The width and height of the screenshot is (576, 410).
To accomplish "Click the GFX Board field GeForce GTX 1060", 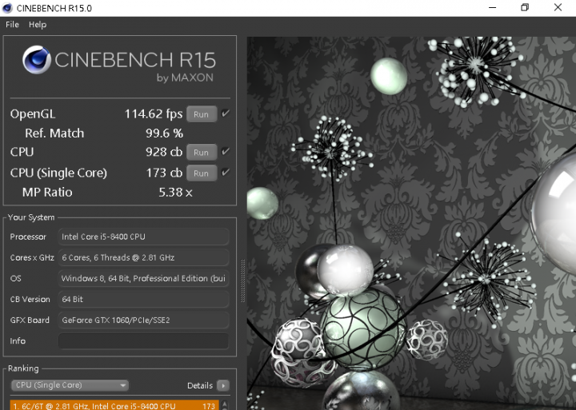I will (x=144, y=320).
